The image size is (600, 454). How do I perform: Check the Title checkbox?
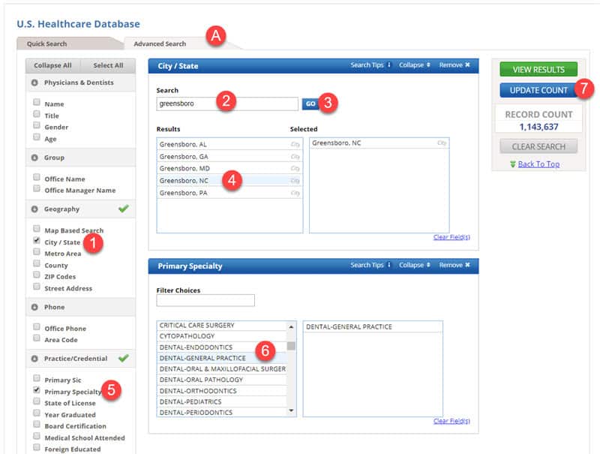pyautogui.click(x=36, y=114)
